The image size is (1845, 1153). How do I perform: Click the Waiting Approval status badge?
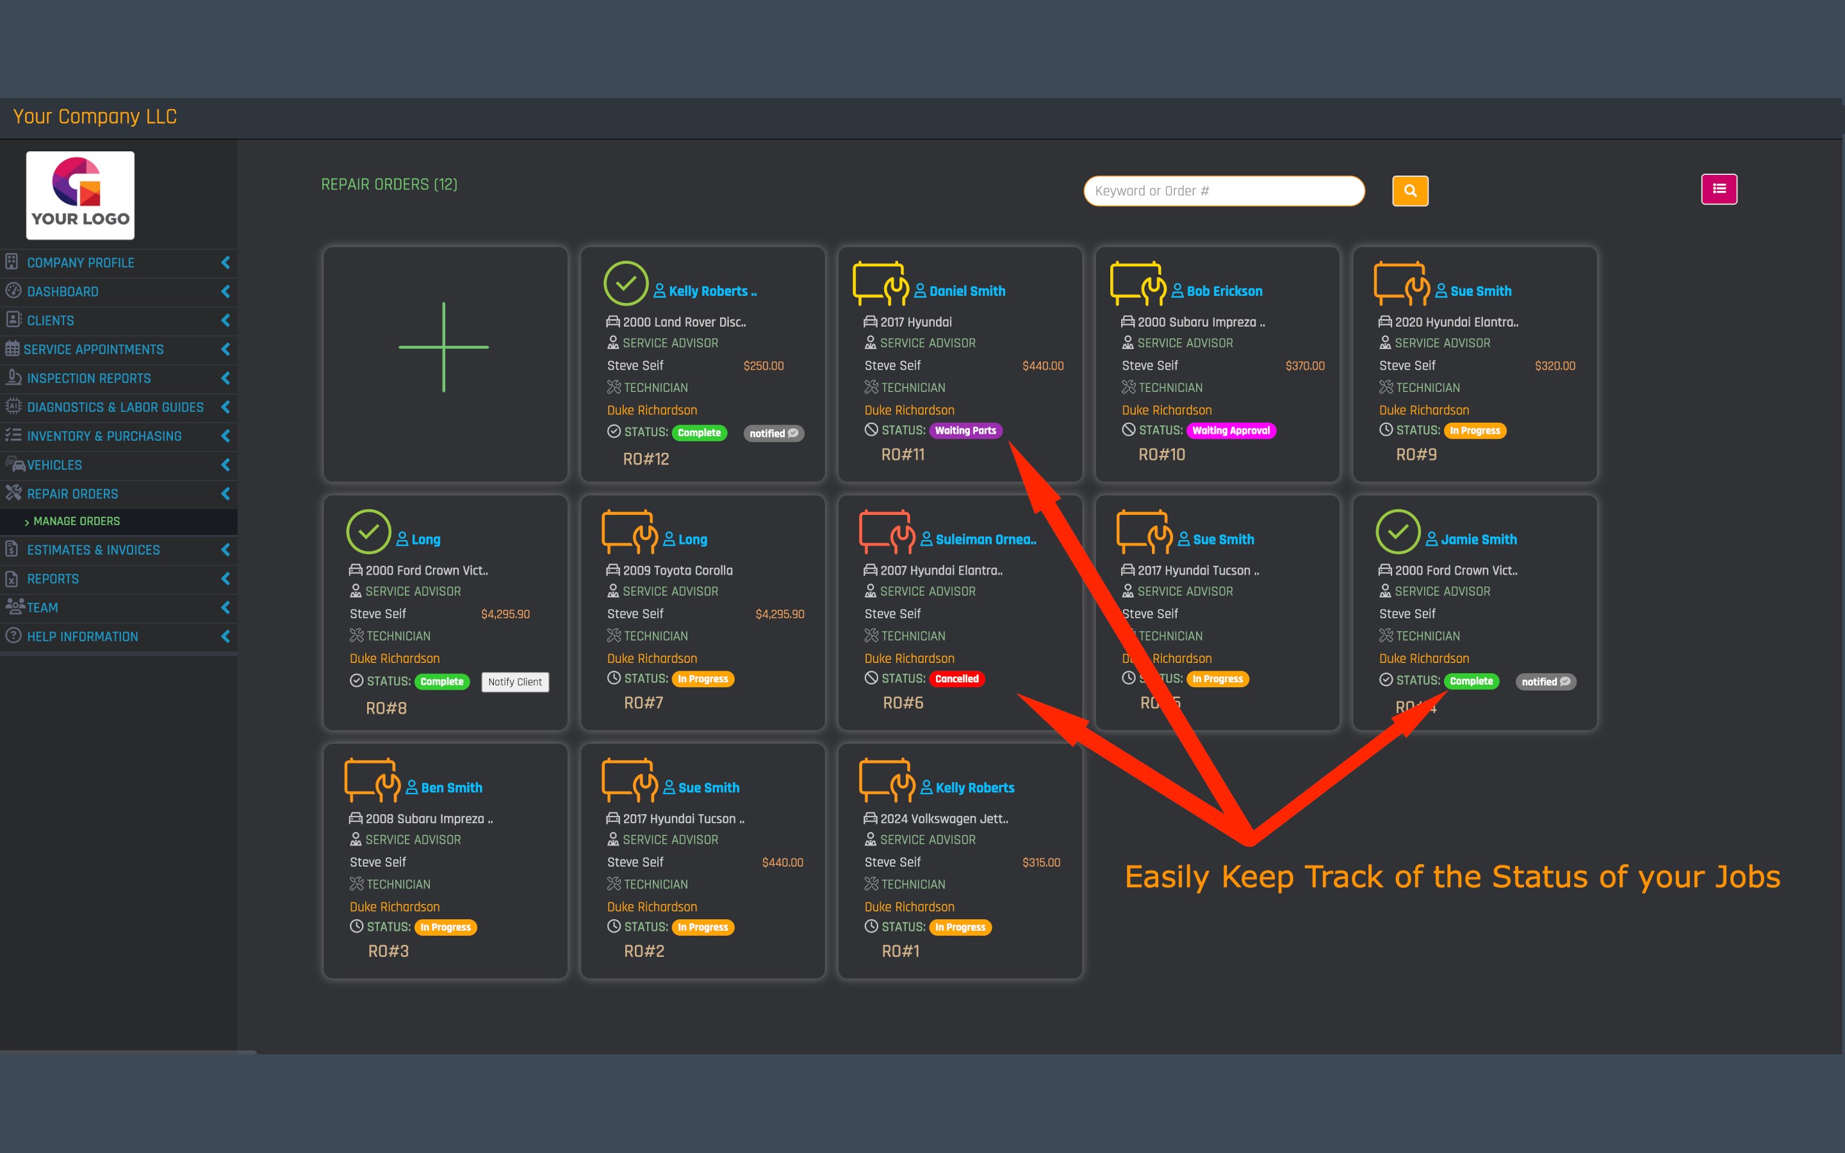click(x=1231, y=431)
